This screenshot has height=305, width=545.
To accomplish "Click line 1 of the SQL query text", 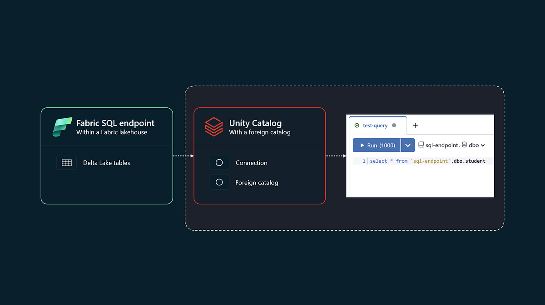I will tap(427, 161).
